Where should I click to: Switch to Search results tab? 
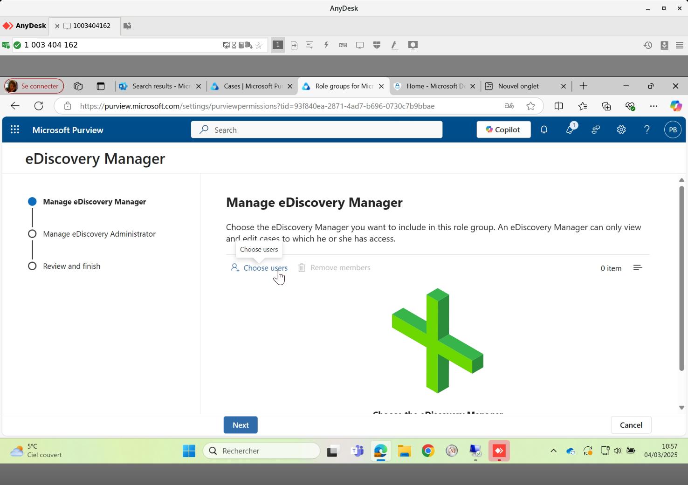point(160,86)
